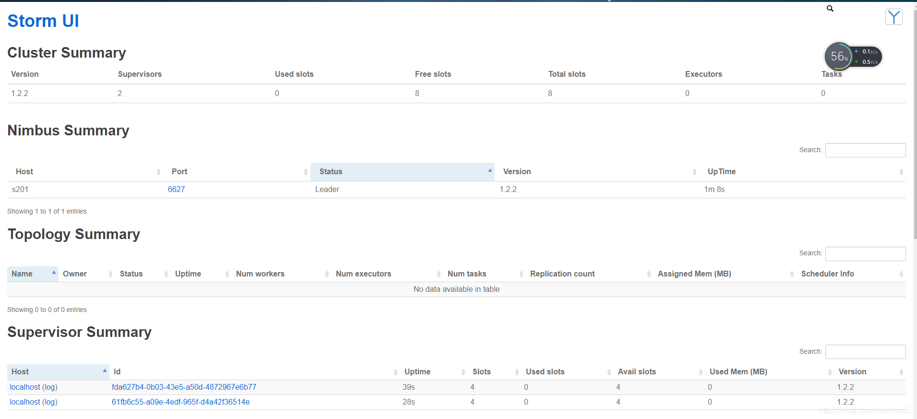The image size is (917, 419).
Task: Focus the Topology Summary search box
Action: (x=865, y=253)
